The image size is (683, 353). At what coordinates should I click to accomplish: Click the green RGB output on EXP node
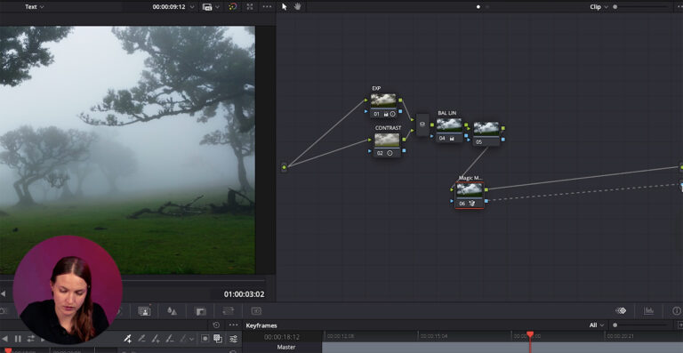coord(400,100)
